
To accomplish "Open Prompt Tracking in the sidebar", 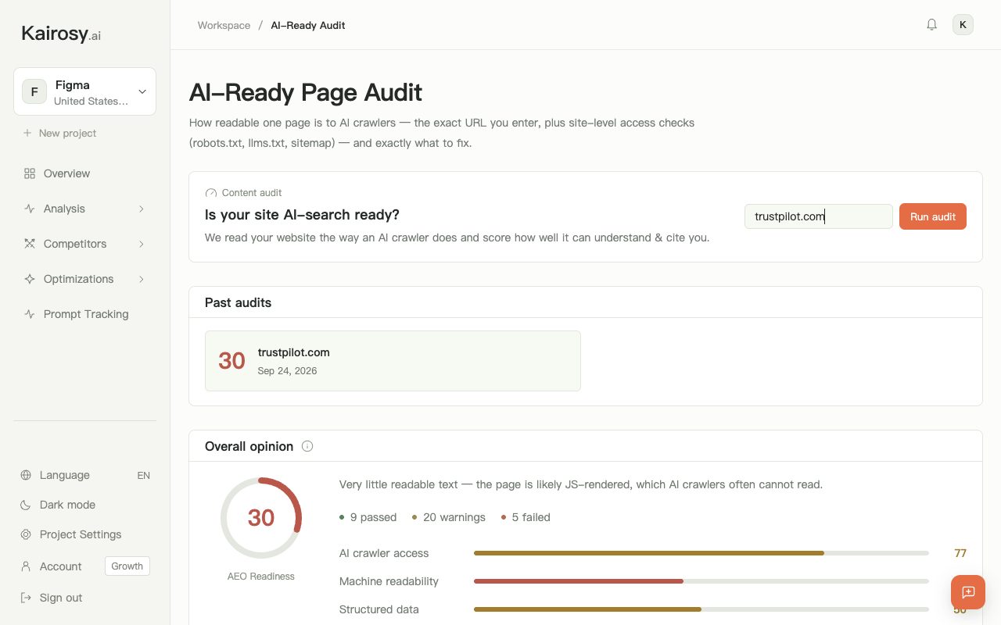I will pos(84,314).
